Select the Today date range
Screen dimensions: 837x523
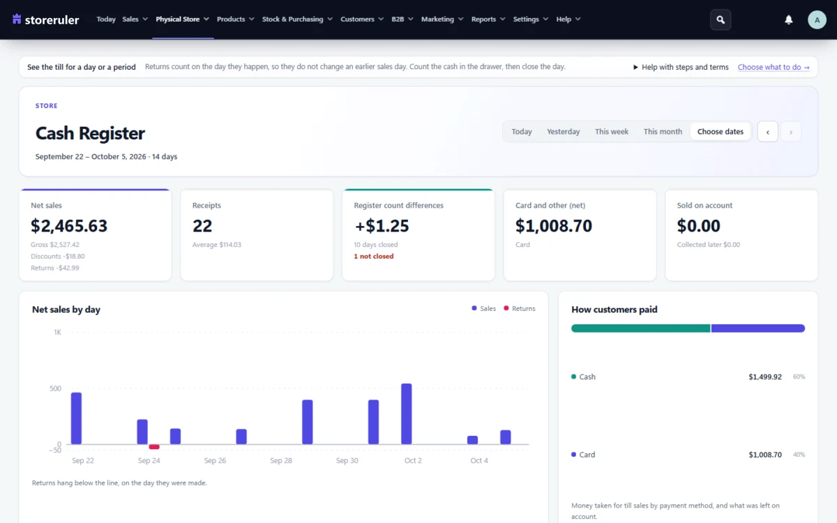(522, 132)
